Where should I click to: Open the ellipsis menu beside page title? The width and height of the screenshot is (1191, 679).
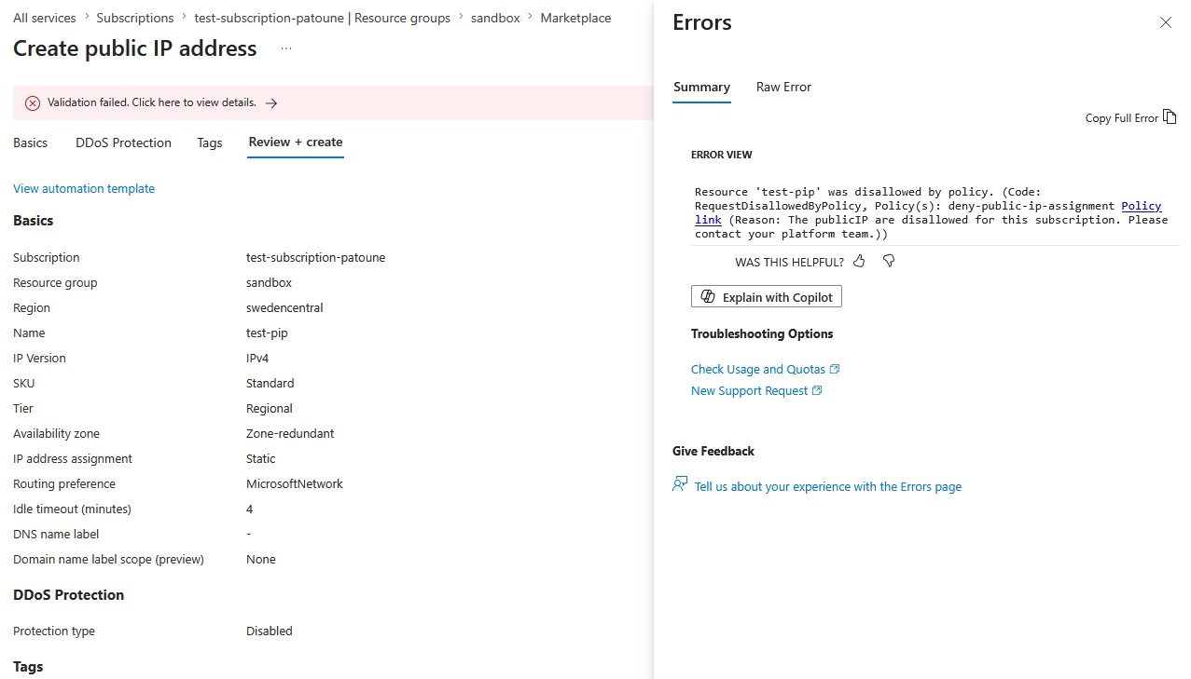(286, 48)
